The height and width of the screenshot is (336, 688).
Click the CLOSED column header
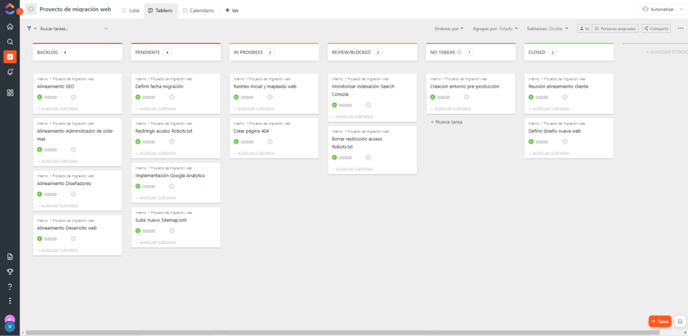568,52
